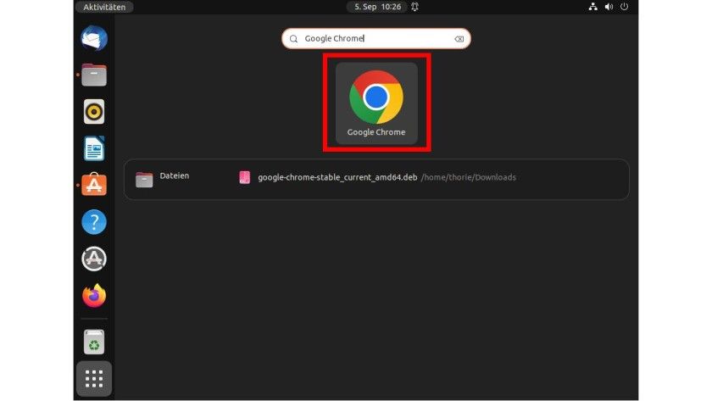This screenshot has height=401, width=712.
Task: Open Dateien search provider results
Action: [162, 179]
